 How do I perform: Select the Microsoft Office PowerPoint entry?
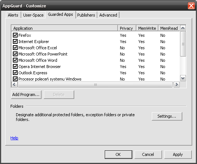click(x=43, y=54)
